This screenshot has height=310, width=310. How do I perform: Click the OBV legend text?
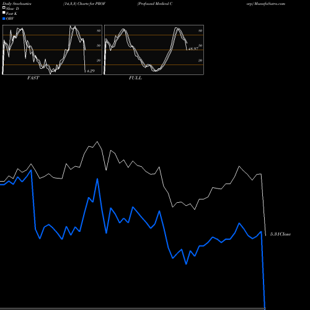click(10, 19)
